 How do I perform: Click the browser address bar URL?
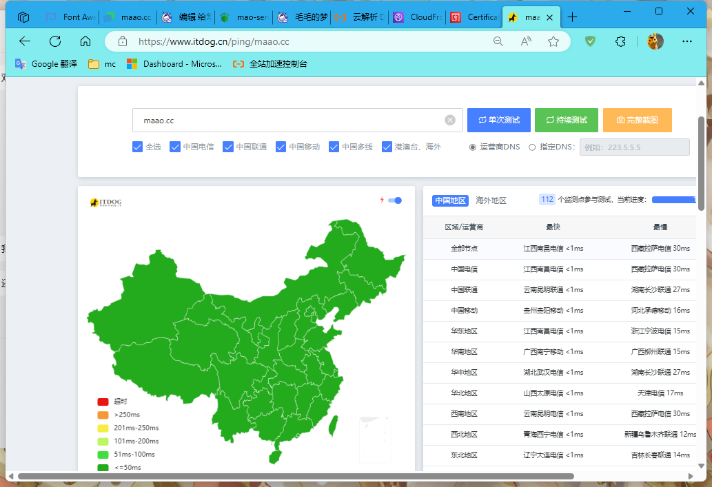tap(214, 41)
